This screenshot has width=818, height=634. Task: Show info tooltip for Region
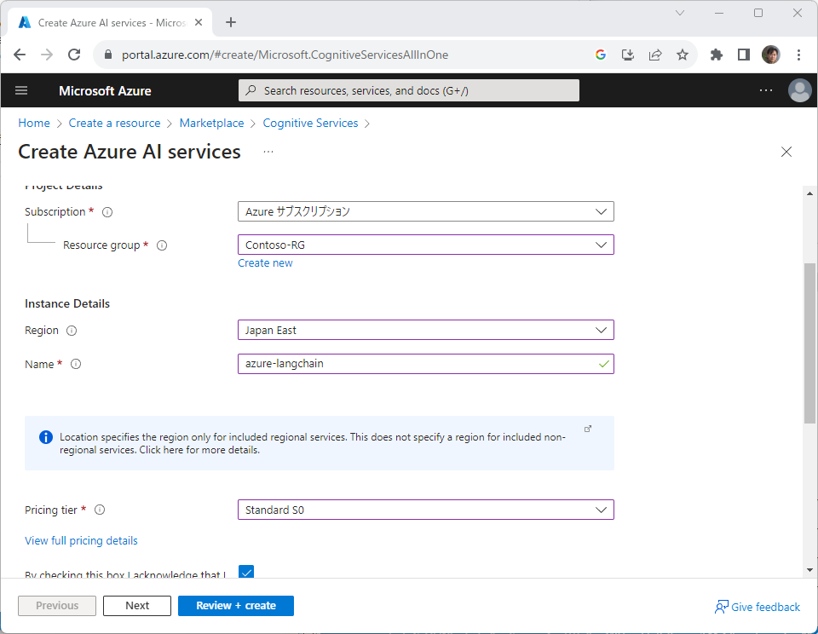pyautogui.click(x=72, y=331)
